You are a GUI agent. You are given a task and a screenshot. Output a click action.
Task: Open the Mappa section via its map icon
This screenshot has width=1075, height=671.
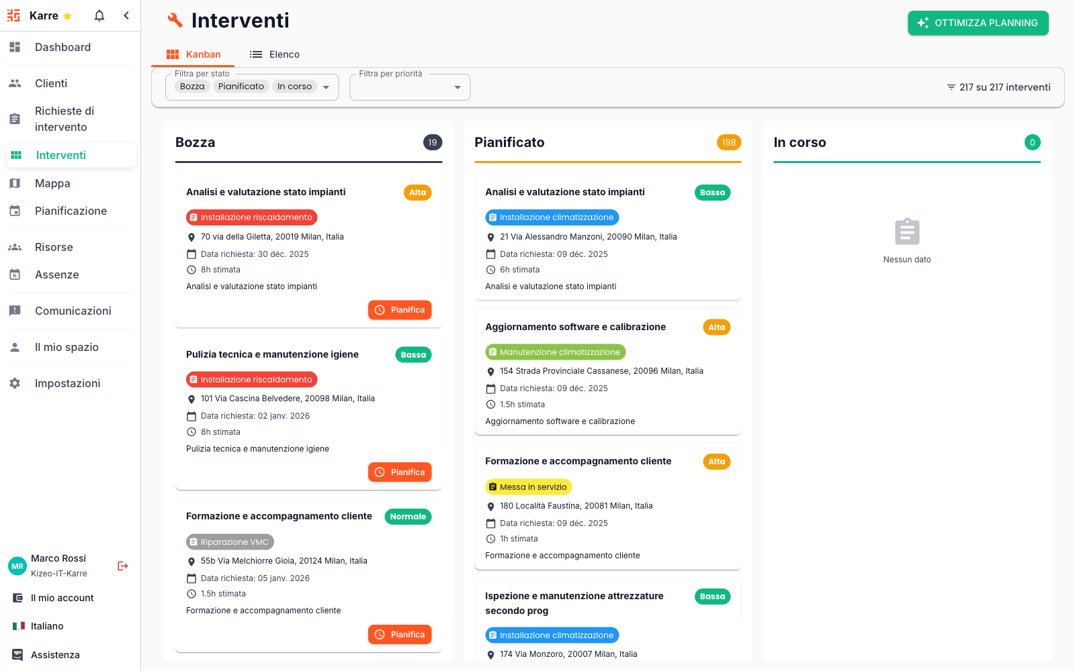pyautogui.click(x=15, y=183)
